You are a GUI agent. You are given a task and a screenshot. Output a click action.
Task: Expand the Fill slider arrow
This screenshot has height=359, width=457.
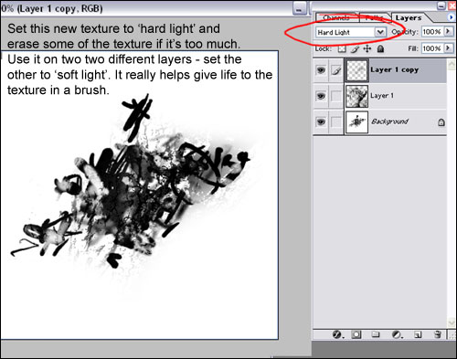(x=448, y=48)
